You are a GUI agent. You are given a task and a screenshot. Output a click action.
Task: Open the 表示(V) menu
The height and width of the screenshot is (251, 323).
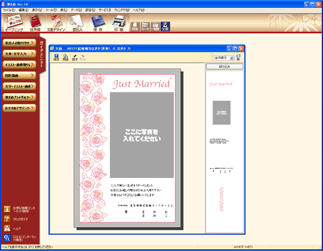(x=37, y=10)
